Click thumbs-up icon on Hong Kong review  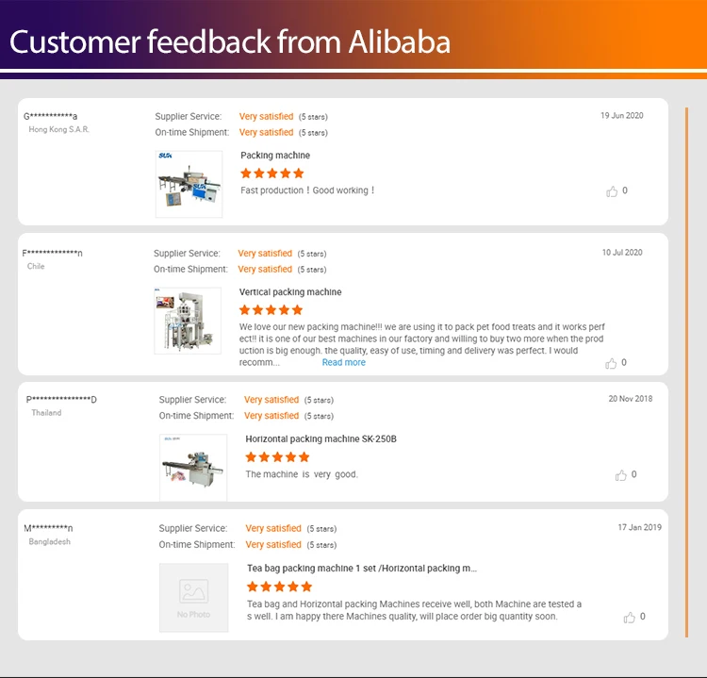612,191
